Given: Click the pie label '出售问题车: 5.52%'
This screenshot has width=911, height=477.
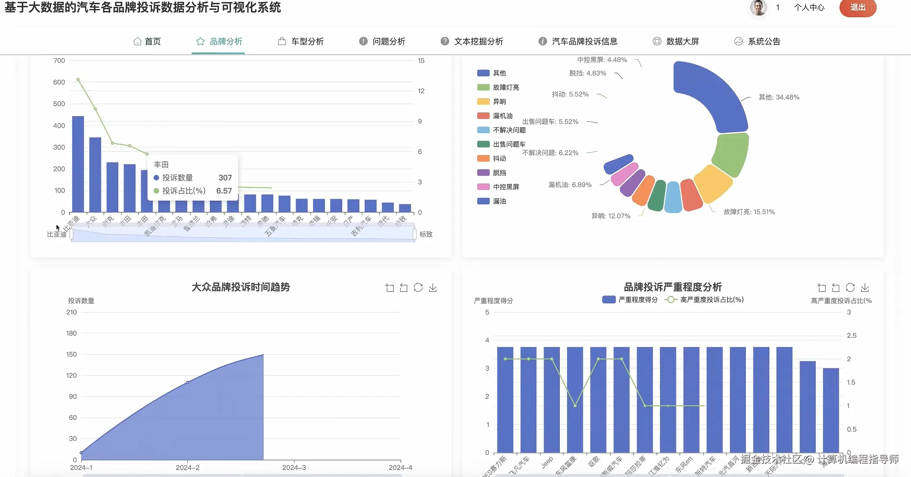Looking at the screenshot, I should (550, 122).
